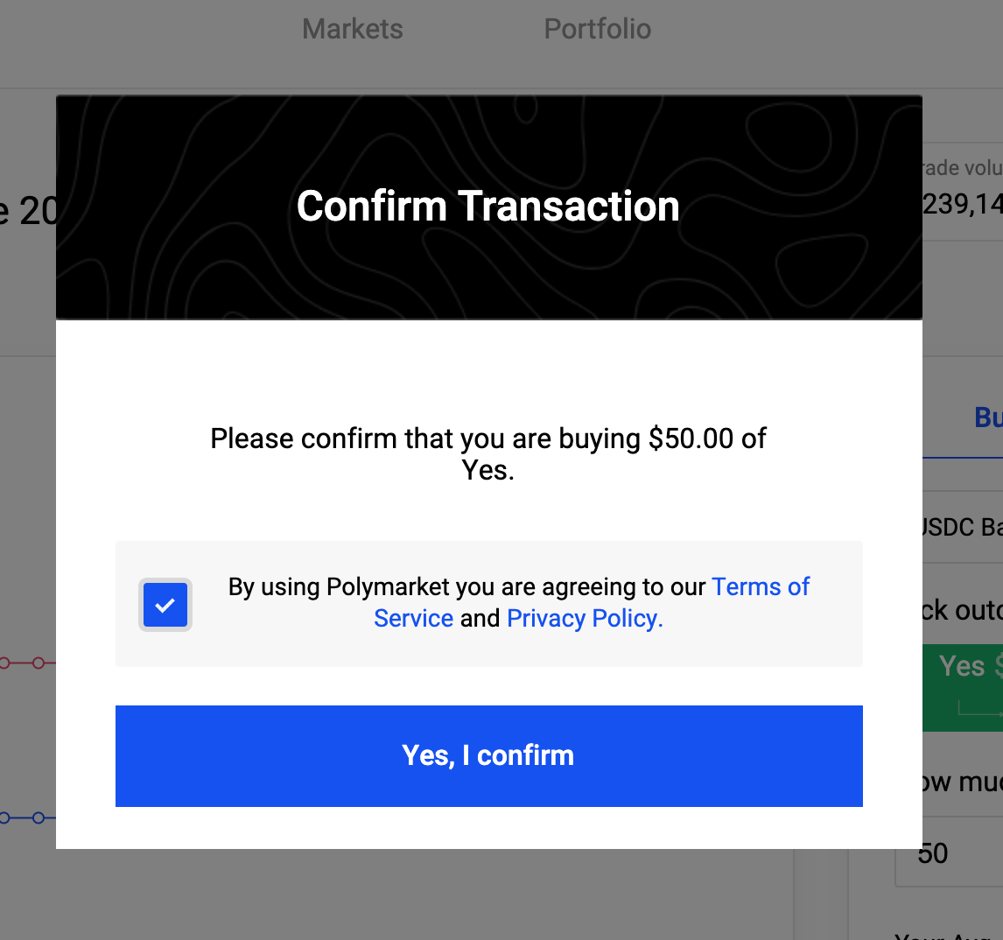1003x940 pixels.
Task: Choose the green Yes outcome button
Action: pyautogui.click(x=963, y=688)
